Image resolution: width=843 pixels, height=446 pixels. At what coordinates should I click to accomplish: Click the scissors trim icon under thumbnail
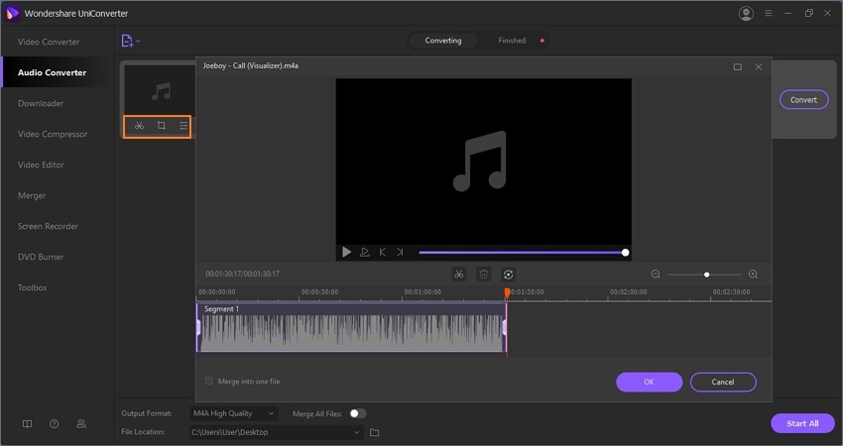tap(139, 126)
